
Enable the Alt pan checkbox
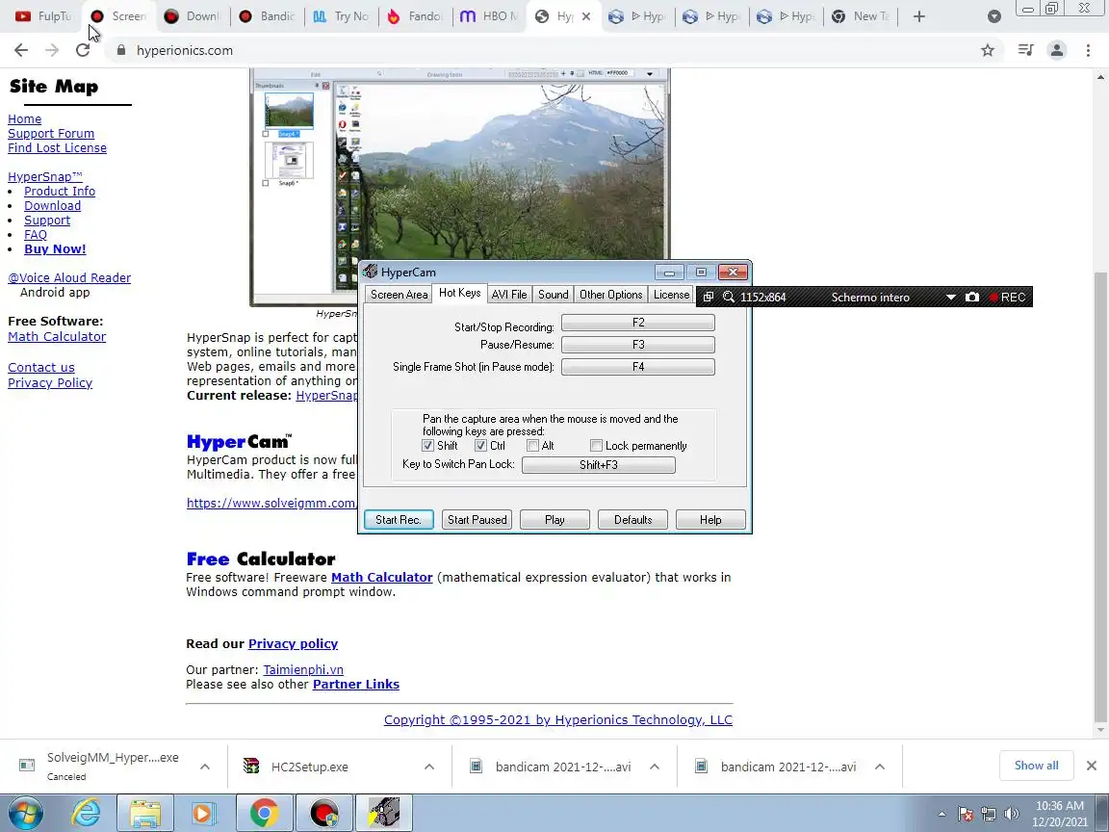532,446
